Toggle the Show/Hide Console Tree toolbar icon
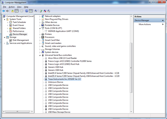Image resolution: width=167 pixels, height=119 pixels. (x=16, y=11)
